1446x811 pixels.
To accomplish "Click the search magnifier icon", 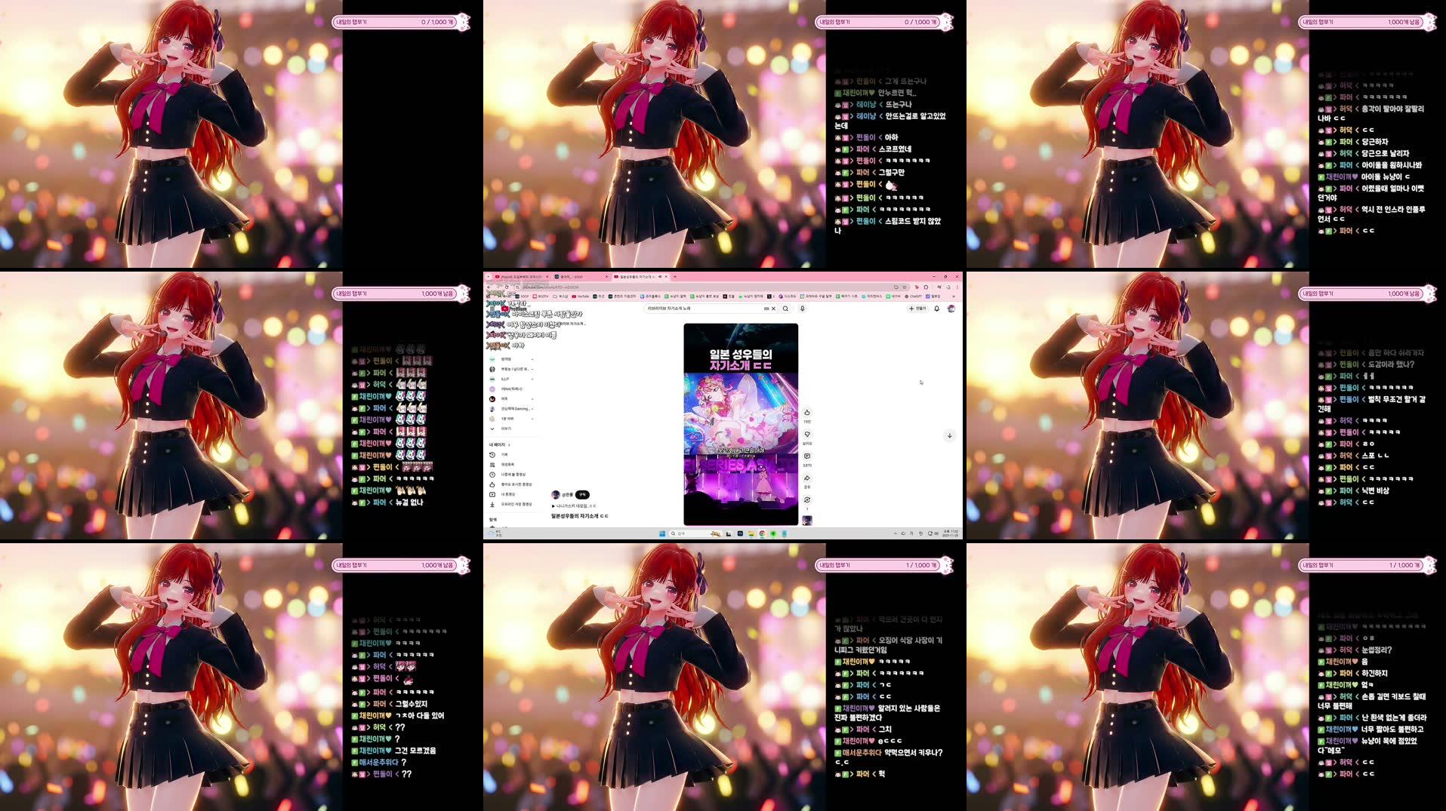I will tap(786, 309).
